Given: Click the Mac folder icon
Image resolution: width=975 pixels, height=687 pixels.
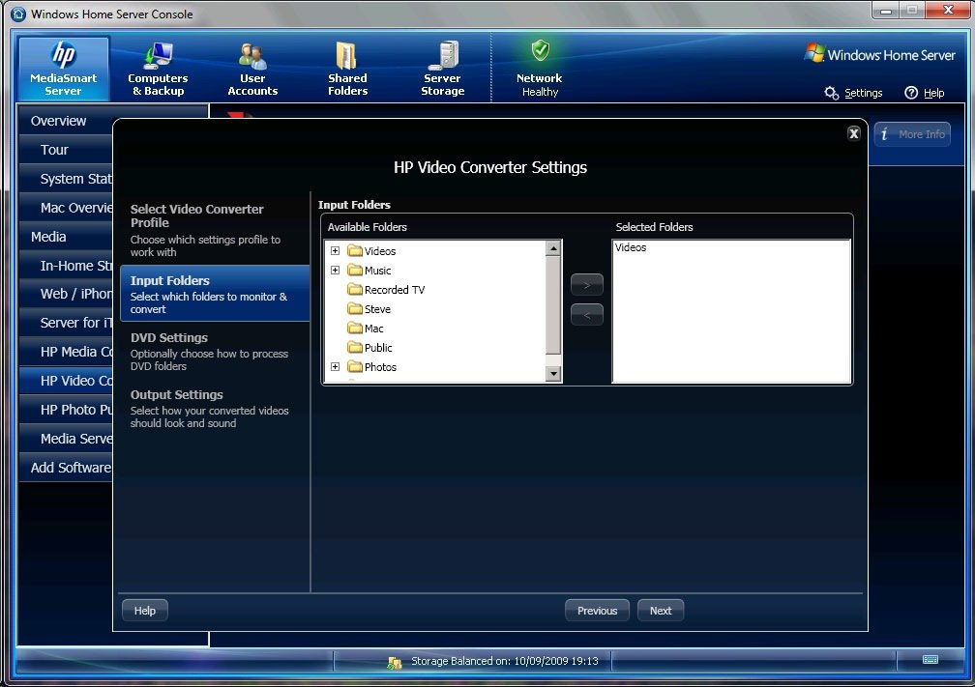Looking at the screenshot, I should [355, 328].
